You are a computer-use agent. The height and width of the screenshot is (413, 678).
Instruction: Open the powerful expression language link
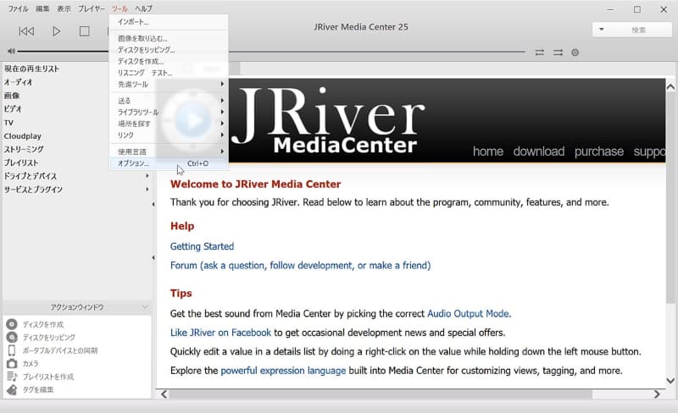pos(283,371)
